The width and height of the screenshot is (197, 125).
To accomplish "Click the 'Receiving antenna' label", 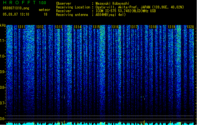I will pyautogui.click(x=72, y=15).
